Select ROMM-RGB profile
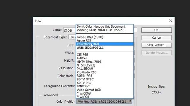The height and width of the screenshot is (106, 190). [x=105, y=76]
